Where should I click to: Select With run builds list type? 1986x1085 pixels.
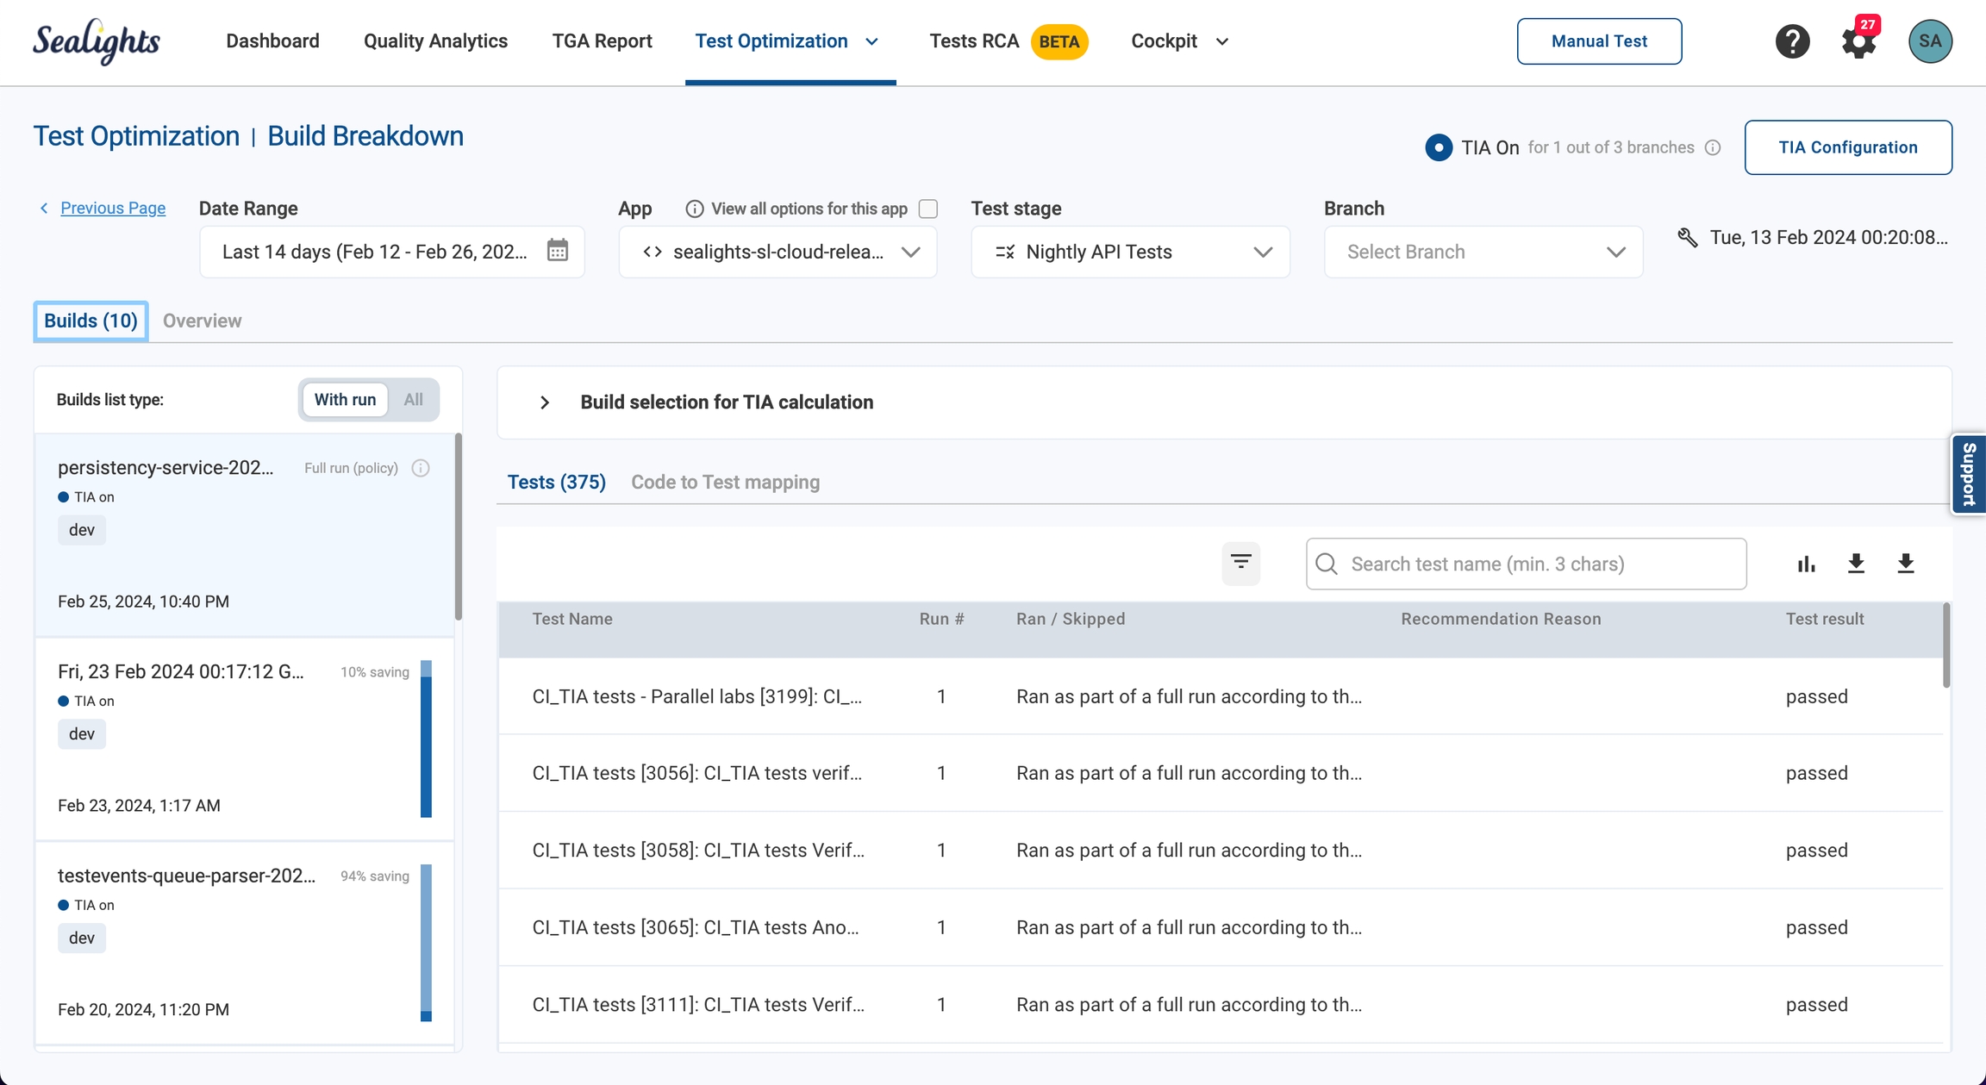click(345, 400)
